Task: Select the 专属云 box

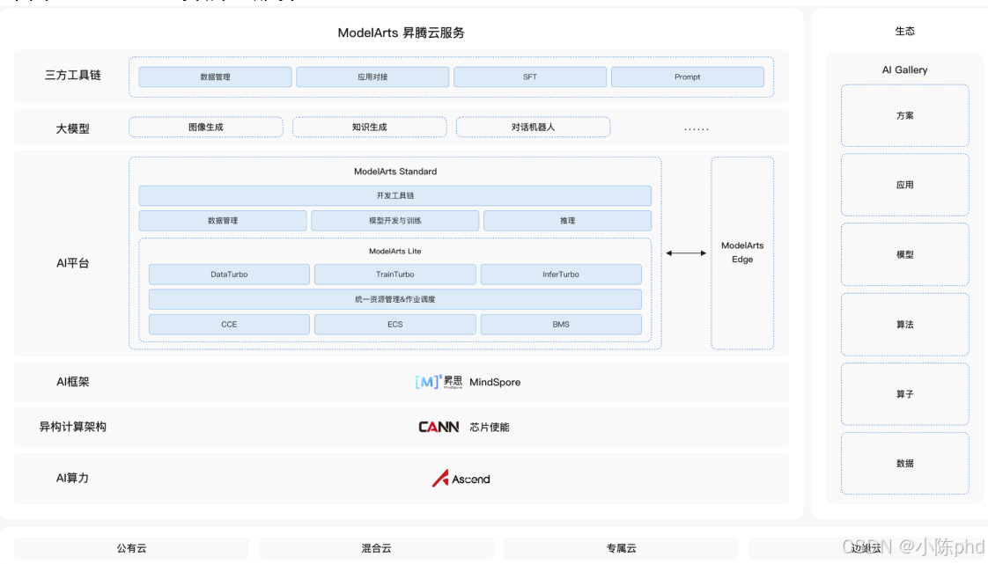Action: 622,548
